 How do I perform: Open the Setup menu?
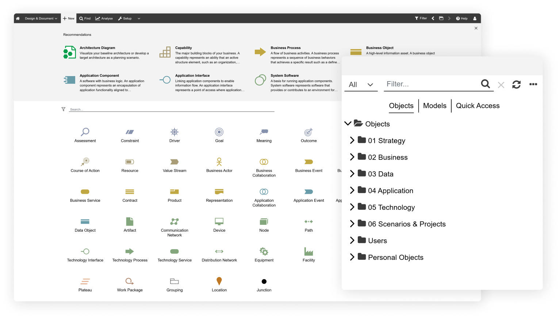(125, 18)
